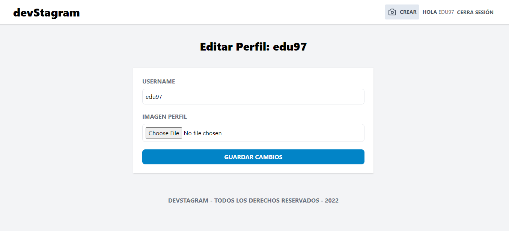Click the USERNAME field label
The image size is (509, 231).
click(x=158, y=81)
